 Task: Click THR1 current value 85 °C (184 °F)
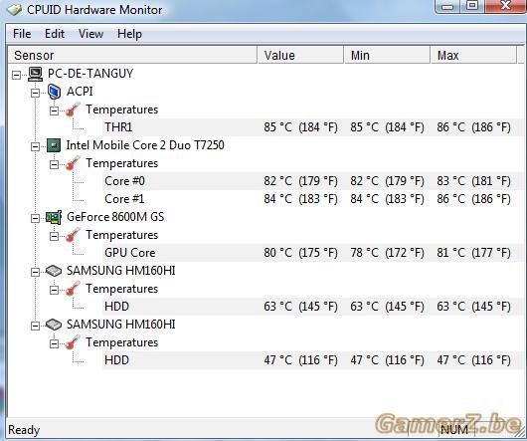tap(300, 127)
